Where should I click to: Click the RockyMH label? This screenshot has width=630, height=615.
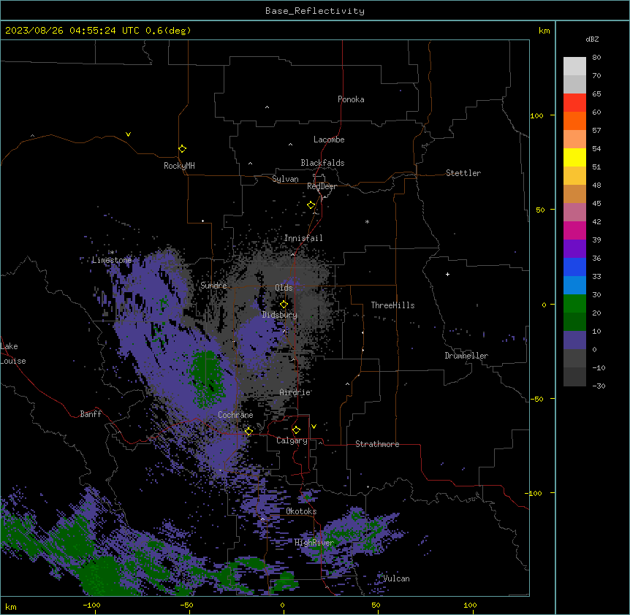tap(179, 166)
